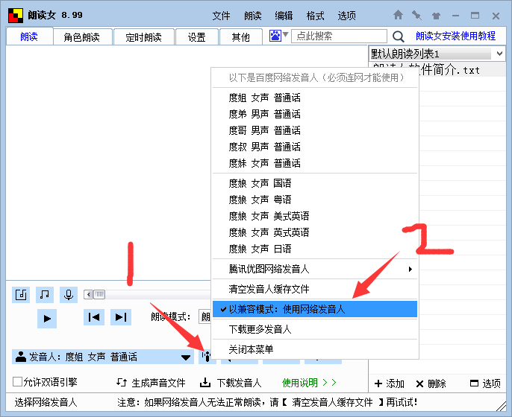Switch to the 定时朗读 tab
Screen dimensions: 512x417
(x=143, y=36)
